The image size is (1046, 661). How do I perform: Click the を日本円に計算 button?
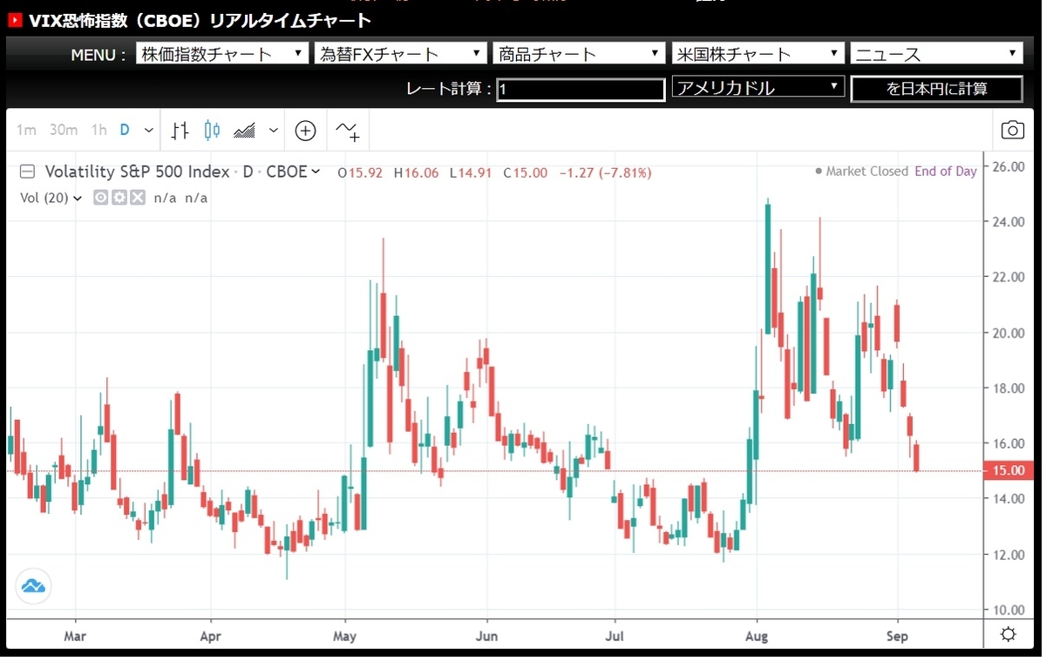(937, 89)
